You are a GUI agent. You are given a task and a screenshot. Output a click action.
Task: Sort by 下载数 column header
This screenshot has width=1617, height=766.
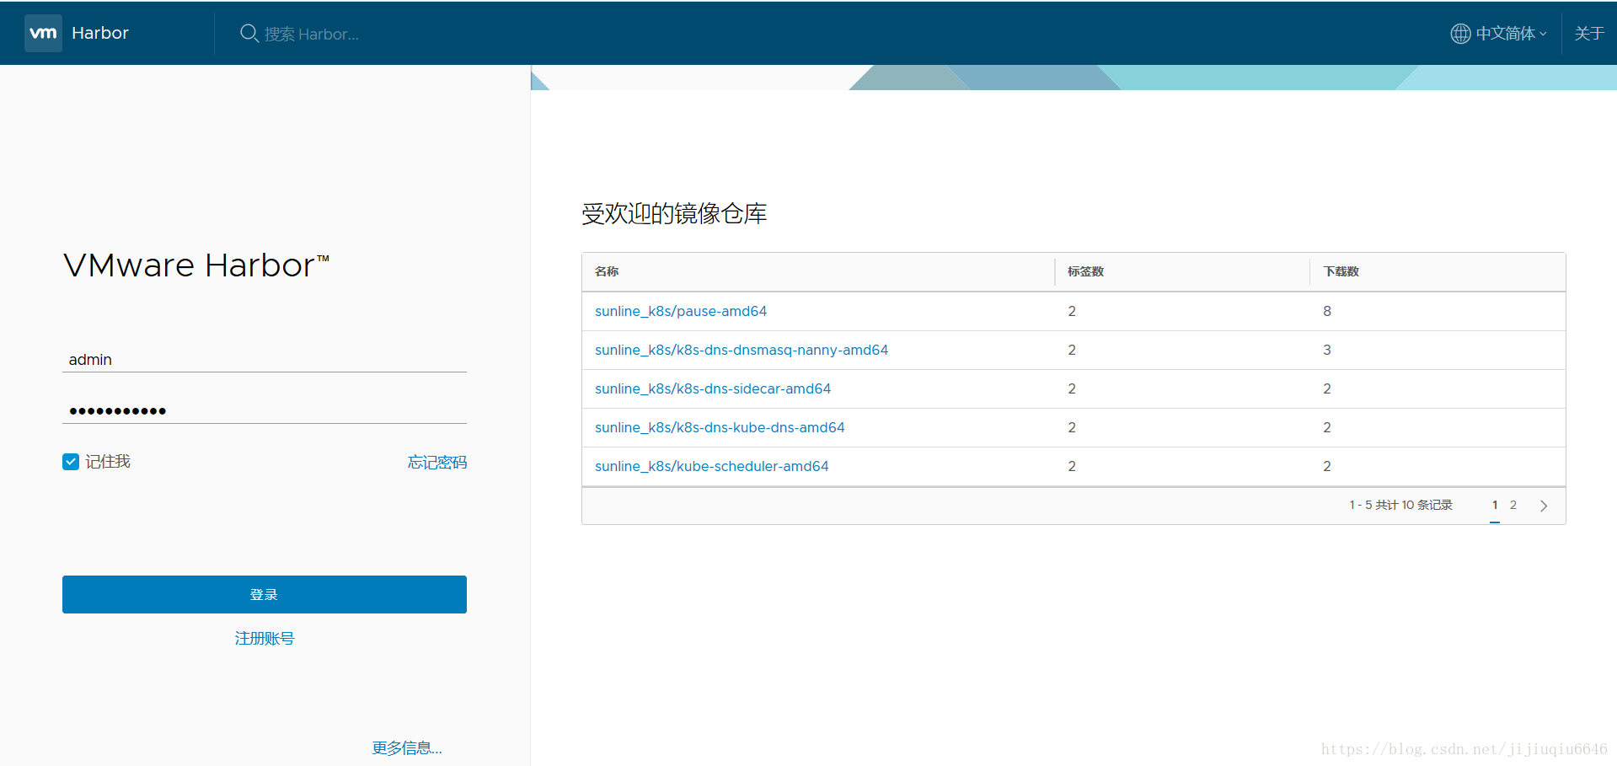pyautogui.click(x=1341, y=271)
